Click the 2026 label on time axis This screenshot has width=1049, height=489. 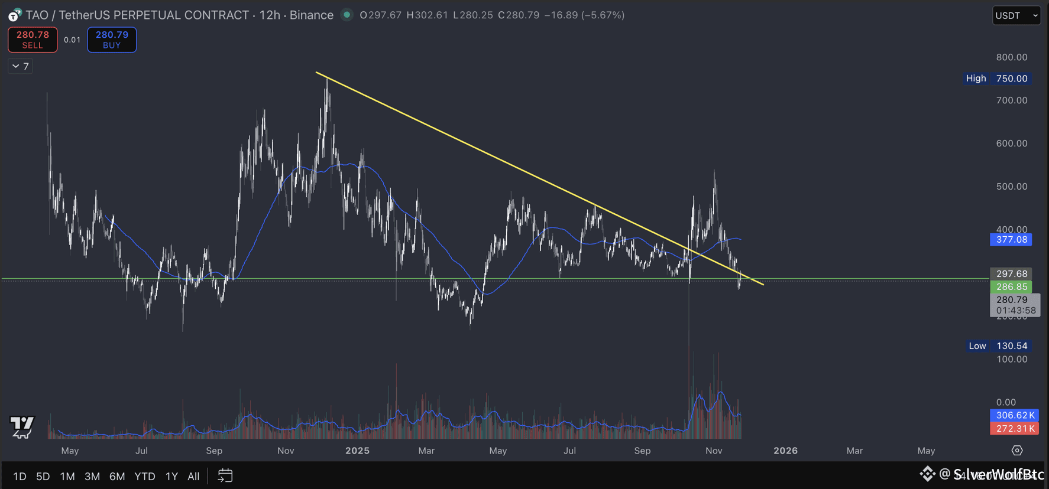pyautogui.click(x=785, y=451)
